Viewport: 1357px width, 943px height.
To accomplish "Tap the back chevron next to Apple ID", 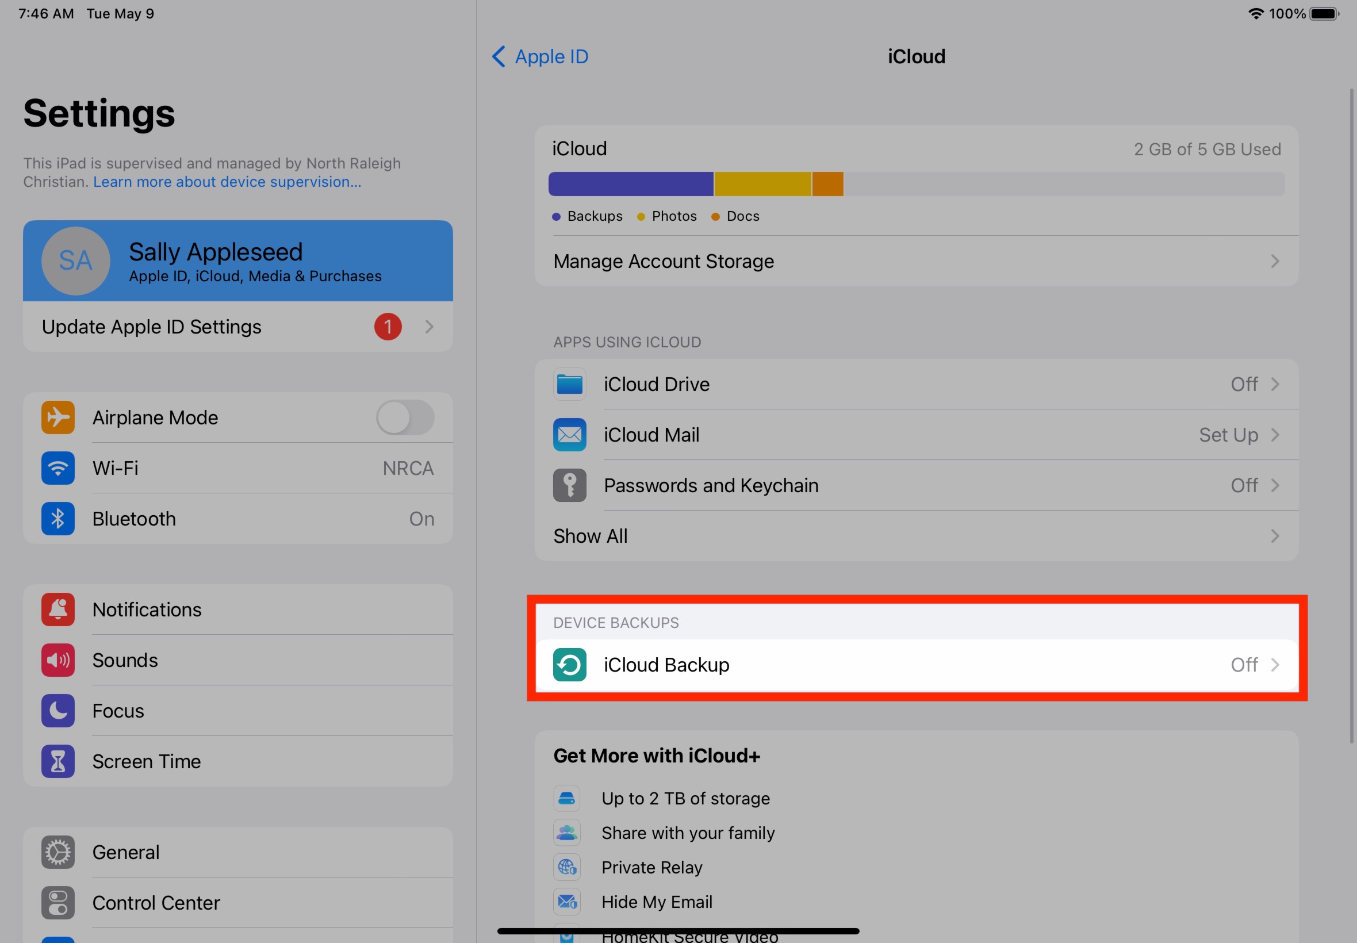I will pyautogui.click(x=499, y=57).
